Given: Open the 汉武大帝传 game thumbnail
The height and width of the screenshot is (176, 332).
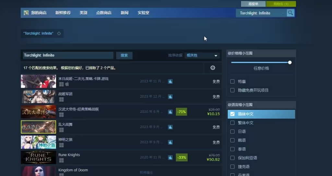Looking at the screenshot, I should [39, 112].
